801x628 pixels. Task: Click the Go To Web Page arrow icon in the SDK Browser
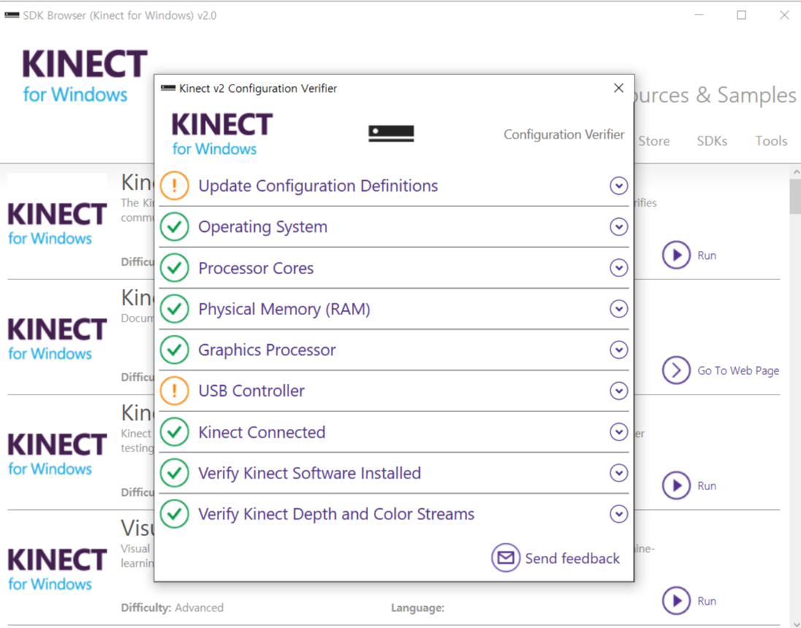[676, 370]
